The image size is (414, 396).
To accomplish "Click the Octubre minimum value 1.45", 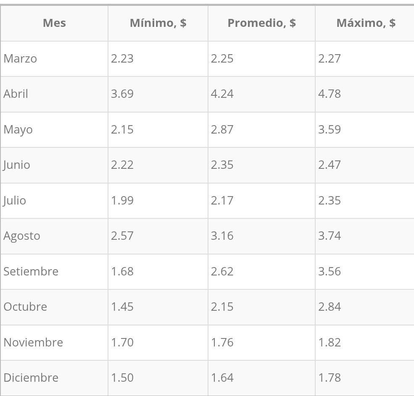I will click(x=122, y=307).
